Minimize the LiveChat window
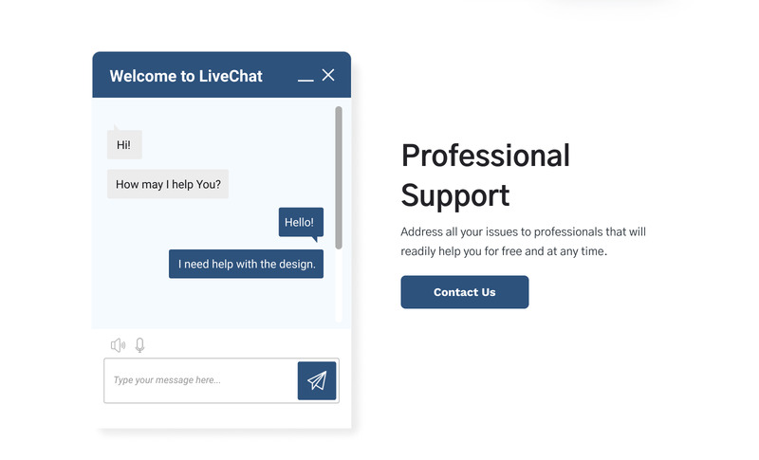This screenshot has height=460, width=759. 305,78
